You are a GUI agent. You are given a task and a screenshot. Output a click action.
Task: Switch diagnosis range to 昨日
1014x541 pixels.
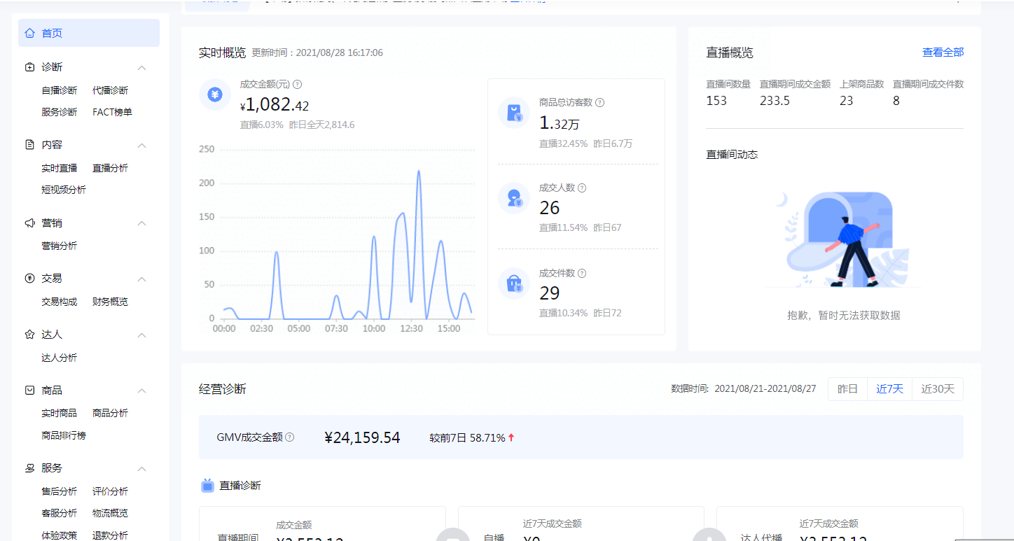coord(848,389)
